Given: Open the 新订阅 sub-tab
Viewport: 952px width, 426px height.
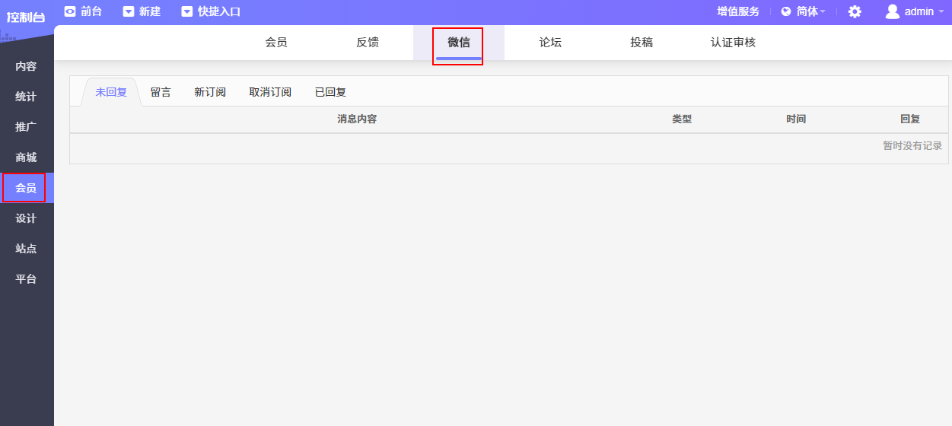Looking at the screenshot, I should pos(210,92).
